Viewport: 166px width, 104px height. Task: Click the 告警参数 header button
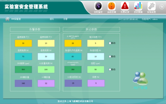point(35,29)
